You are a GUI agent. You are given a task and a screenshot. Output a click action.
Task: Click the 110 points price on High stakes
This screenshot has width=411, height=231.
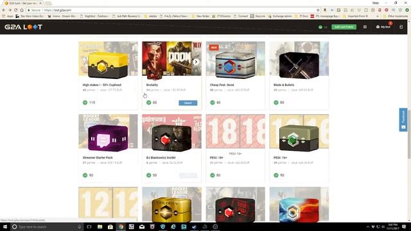89,103
